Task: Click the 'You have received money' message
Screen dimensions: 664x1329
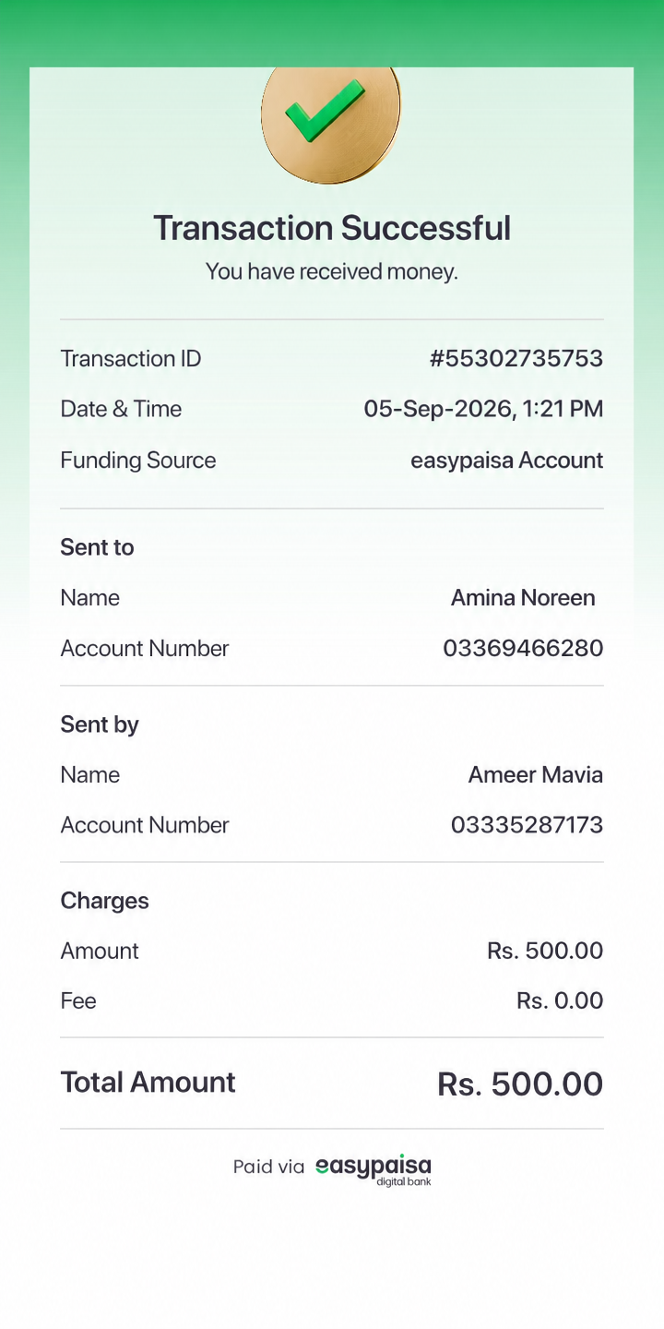Action: [332, 271]
